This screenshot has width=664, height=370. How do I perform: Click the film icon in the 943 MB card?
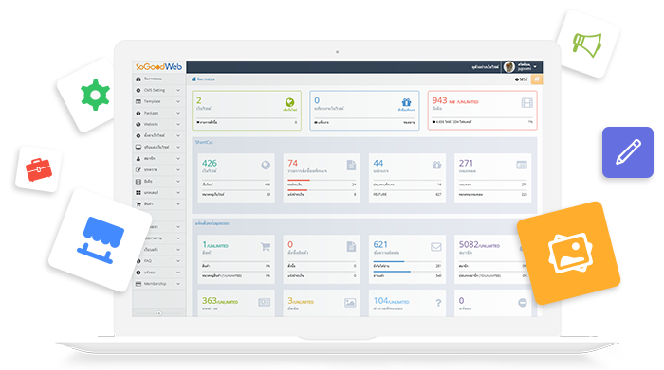527,102
